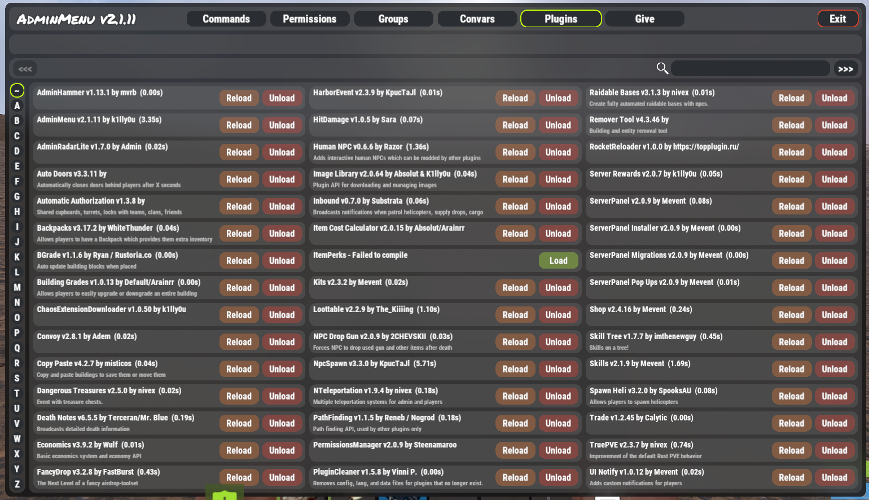Filter plugins by letter S

(17, 378)
